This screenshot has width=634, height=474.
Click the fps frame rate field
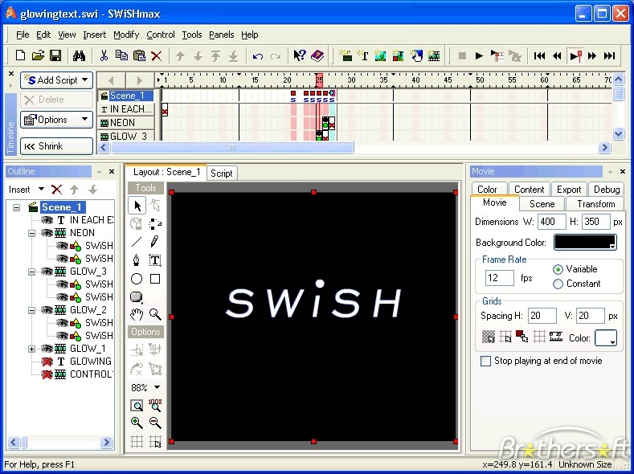coord(500,278)
